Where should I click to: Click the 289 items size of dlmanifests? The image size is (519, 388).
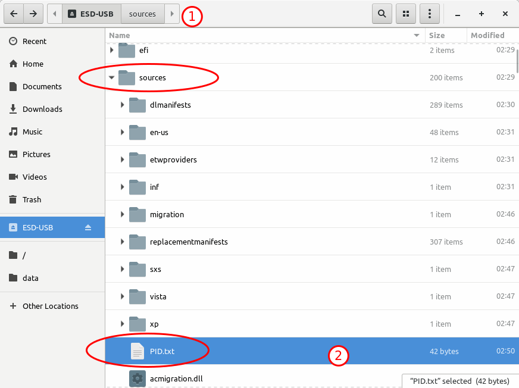tap(446, 105)
